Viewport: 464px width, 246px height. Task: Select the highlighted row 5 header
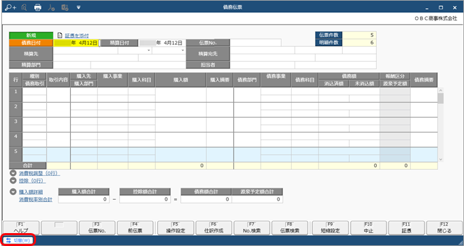(x=16, y=154)
